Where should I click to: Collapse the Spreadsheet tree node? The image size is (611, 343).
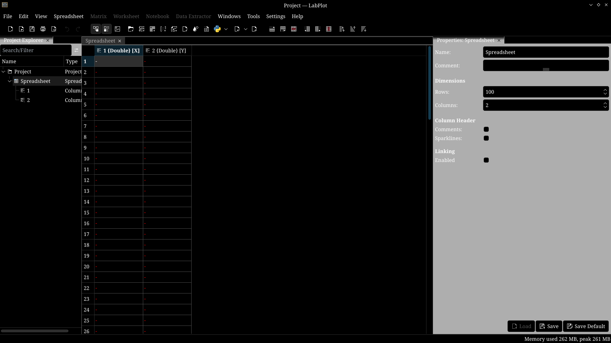(10, 81)
